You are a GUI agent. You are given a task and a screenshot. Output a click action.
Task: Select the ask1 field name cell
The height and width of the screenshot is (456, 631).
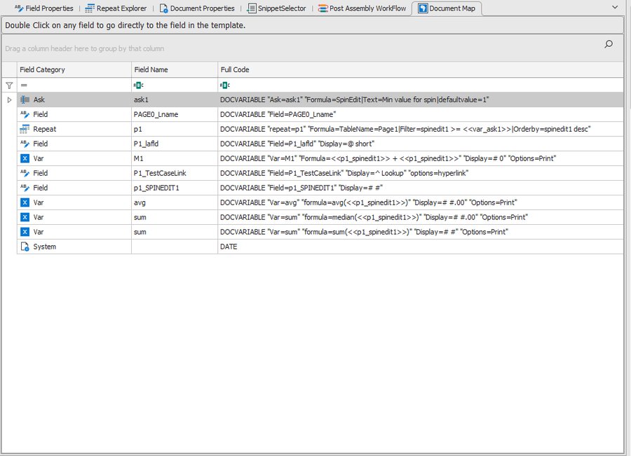click(175, 99)
